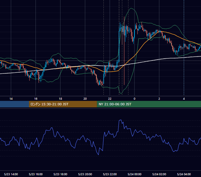Click the 5/24 02:00 time label
Image resolution: width=201 pixels, height=177 pixels.
coord(159,174)
